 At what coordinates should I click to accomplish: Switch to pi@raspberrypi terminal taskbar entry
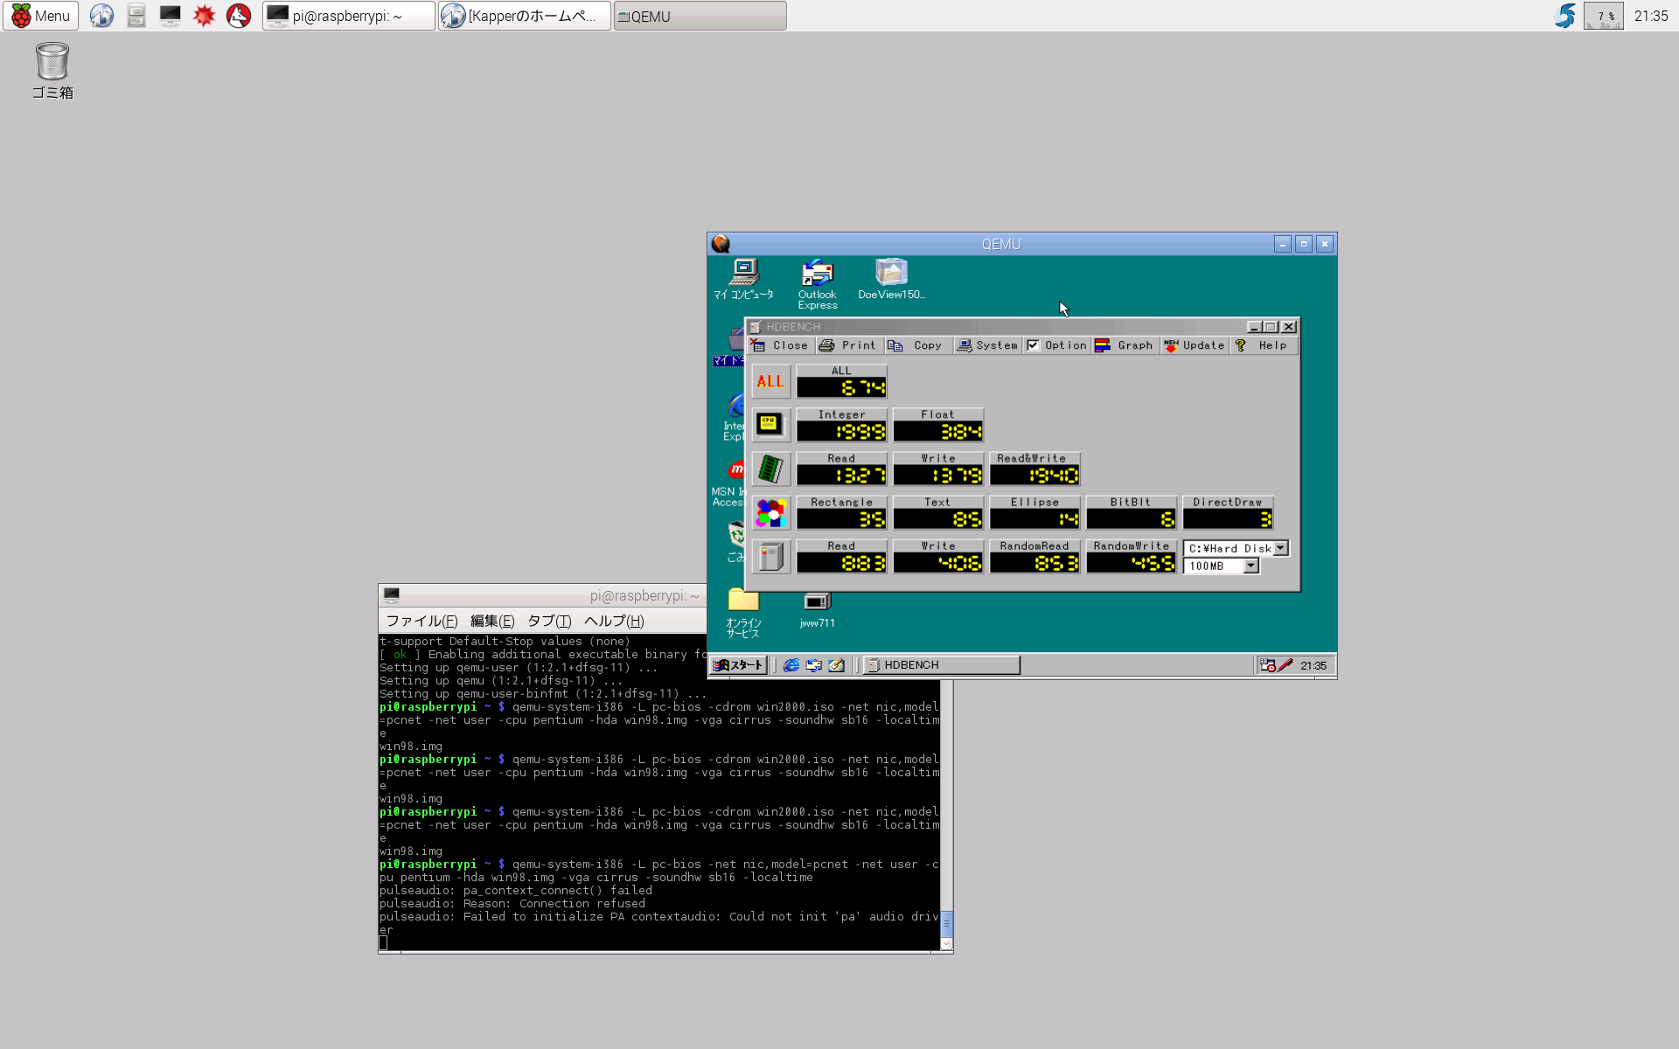click(348, 16)
